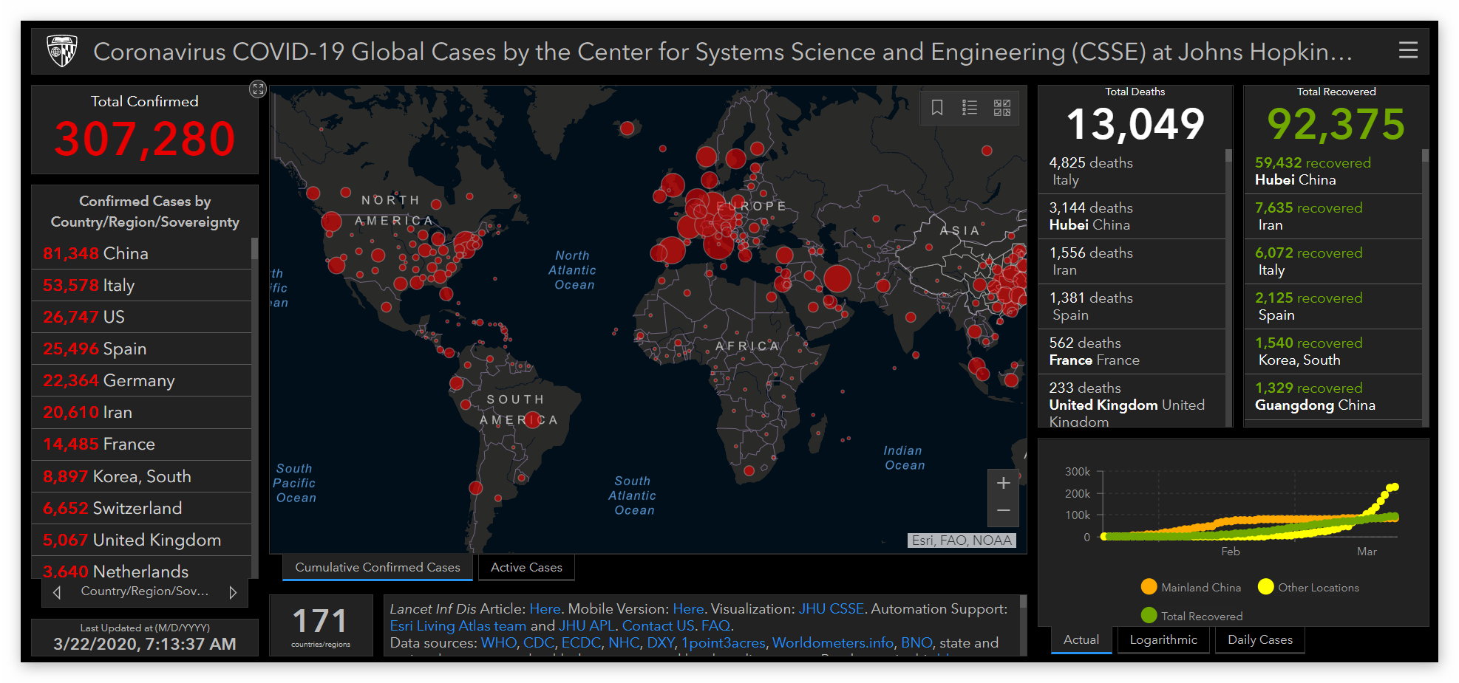Open the JHU CSSE link
The image size is (1459, 683).
click(x=831, y=608)
